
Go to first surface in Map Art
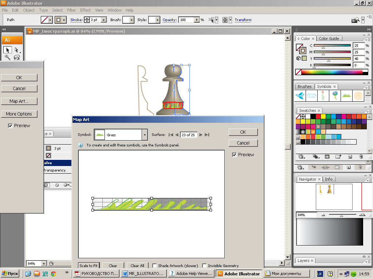coord(170,134)
